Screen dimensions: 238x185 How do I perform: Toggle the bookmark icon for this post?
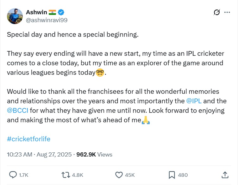pos(172,175)
